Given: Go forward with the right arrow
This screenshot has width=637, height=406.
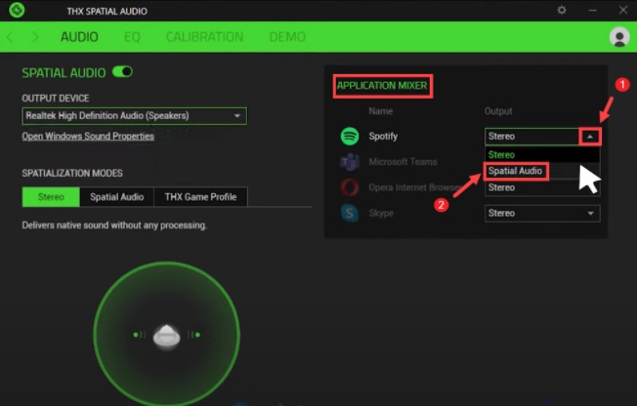Looking at the screenshot, I should tap(35, 37).
